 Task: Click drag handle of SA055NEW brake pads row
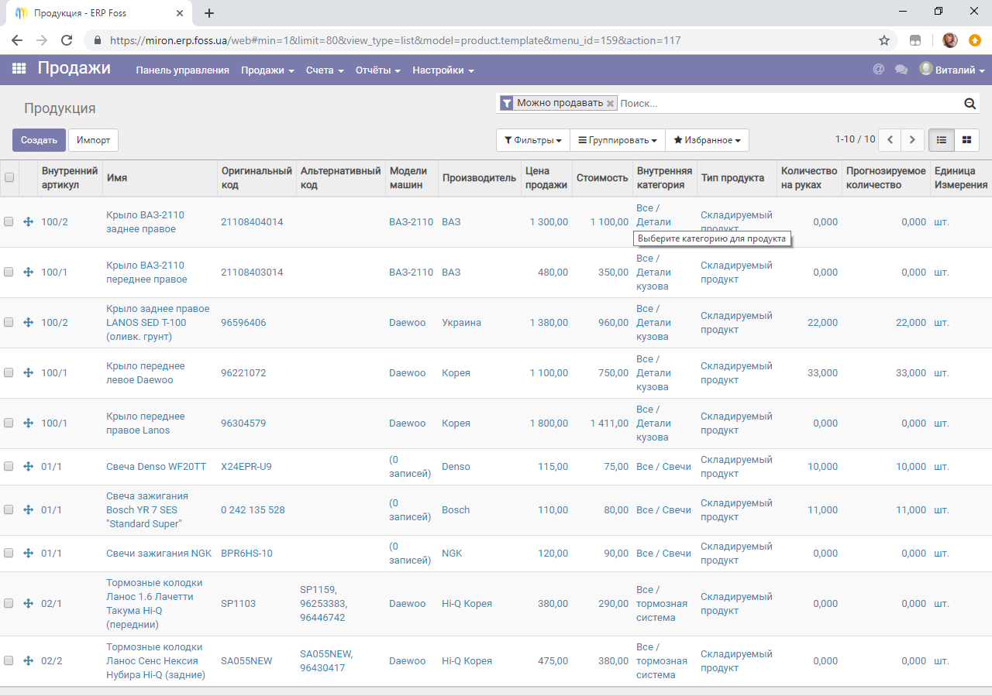[x=29, y=660]
